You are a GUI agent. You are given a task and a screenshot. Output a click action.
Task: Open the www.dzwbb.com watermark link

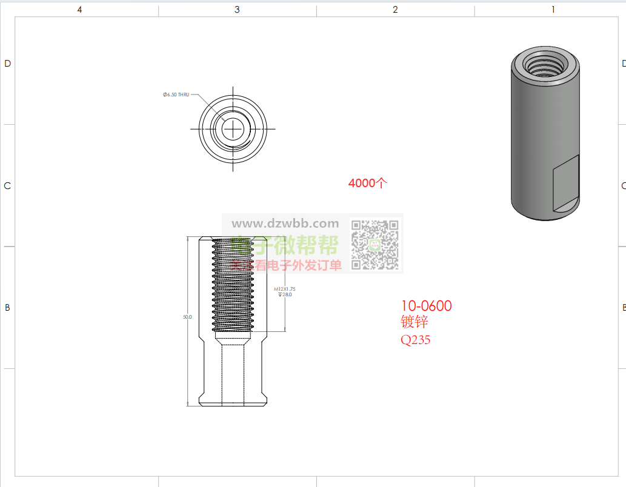285,224
